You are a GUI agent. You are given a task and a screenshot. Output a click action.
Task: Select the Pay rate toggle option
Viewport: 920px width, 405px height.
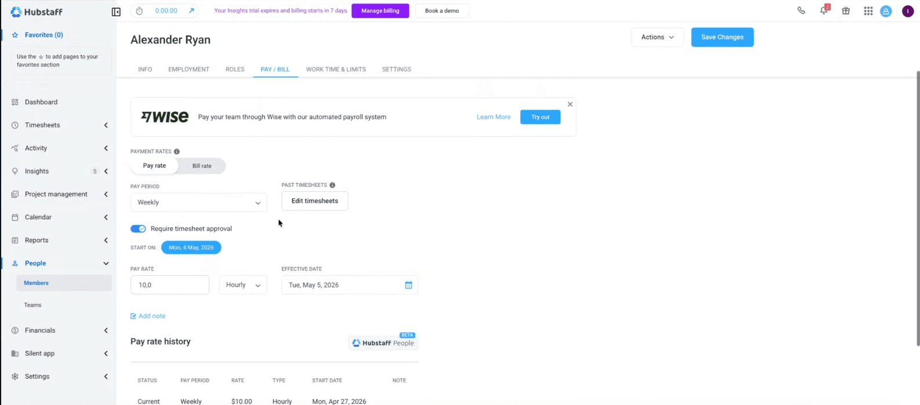(154, 166)
